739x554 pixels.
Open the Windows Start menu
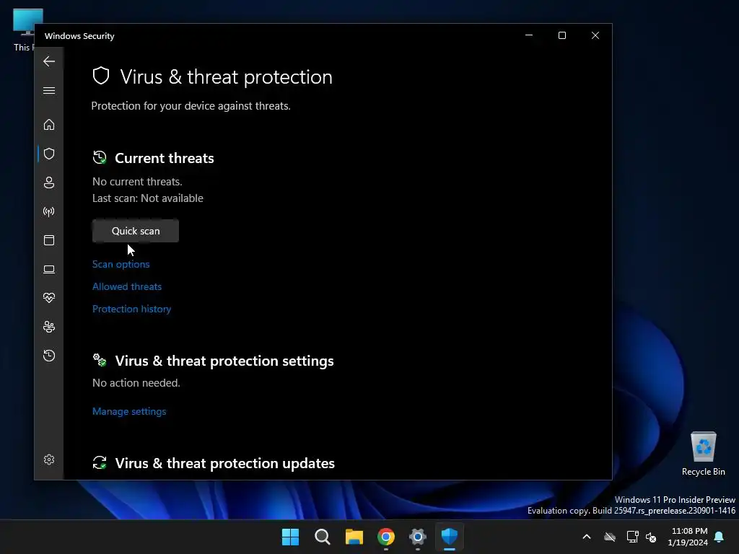[290, 537]
